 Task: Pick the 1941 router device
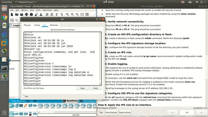coord(47,106)
